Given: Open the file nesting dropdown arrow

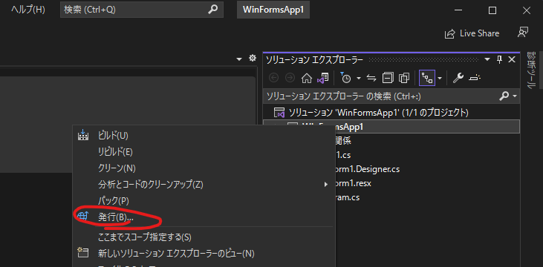Looking at the screenshot, I should [x=440, y=79].
